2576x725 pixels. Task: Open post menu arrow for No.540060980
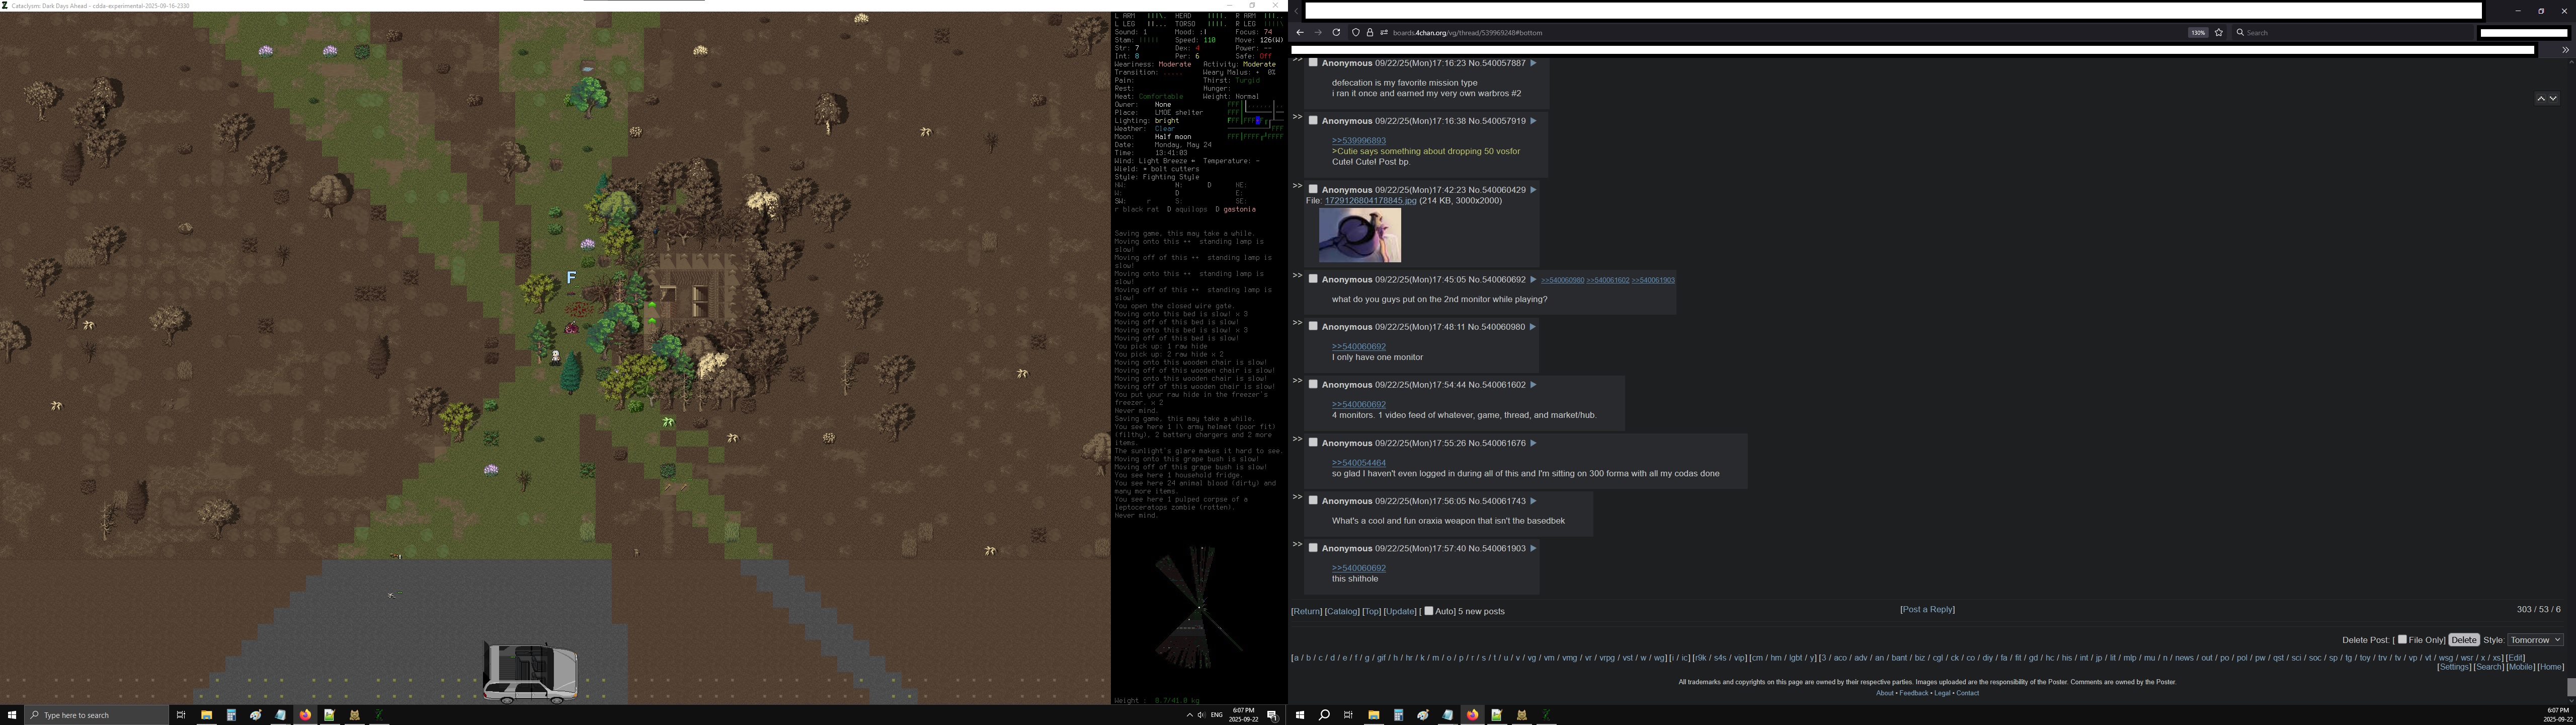(x=1533, y=327)
